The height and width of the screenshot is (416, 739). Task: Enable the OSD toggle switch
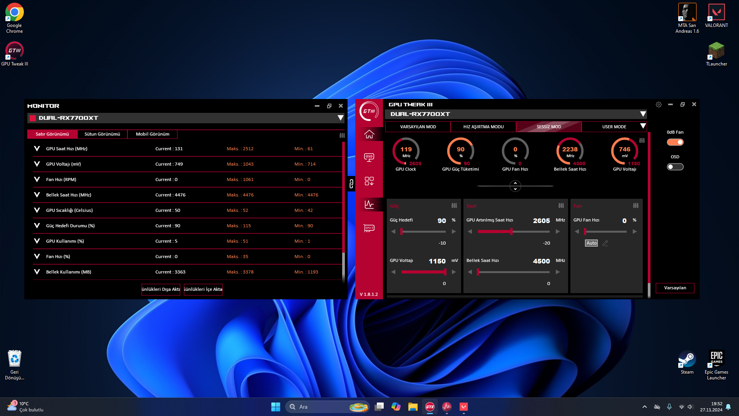[675, 167]
